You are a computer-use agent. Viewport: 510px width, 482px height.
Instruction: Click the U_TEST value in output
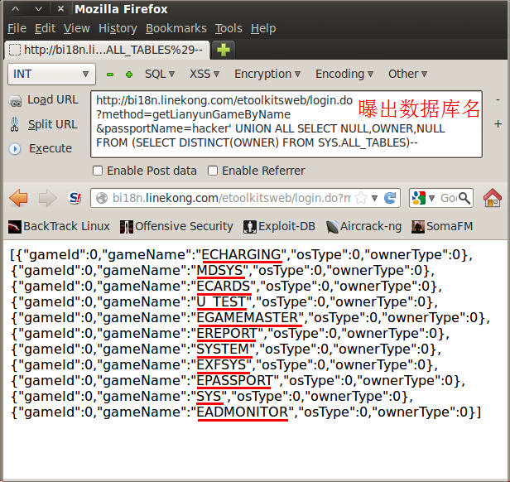221,302
